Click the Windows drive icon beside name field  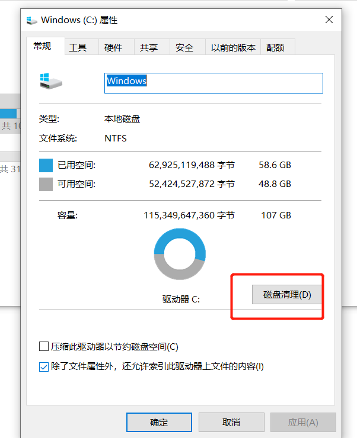(x=51, y=81)
